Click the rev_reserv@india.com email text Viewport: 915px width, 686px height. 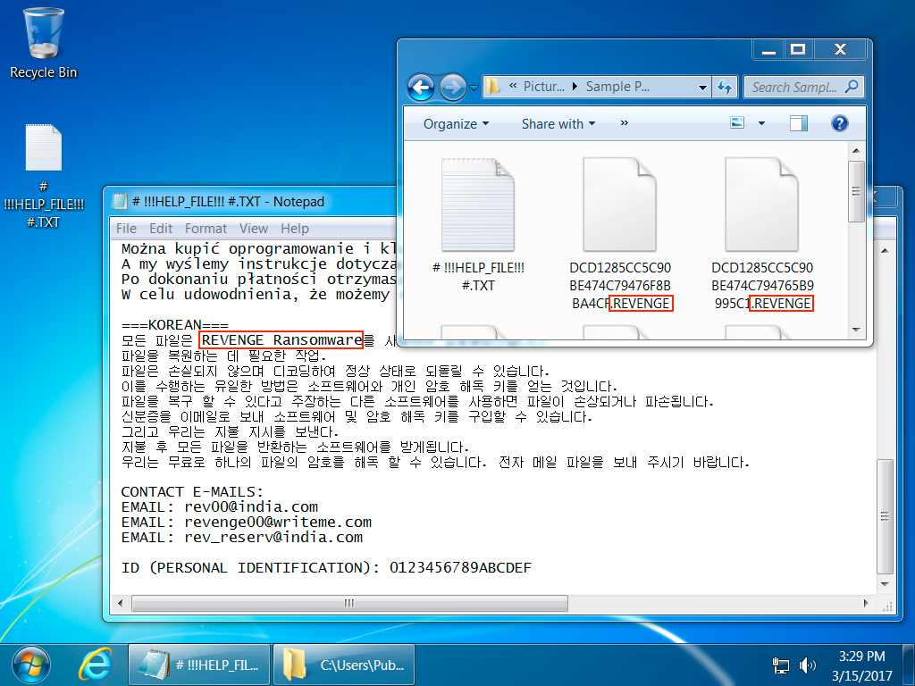click(x=273, y=537)
